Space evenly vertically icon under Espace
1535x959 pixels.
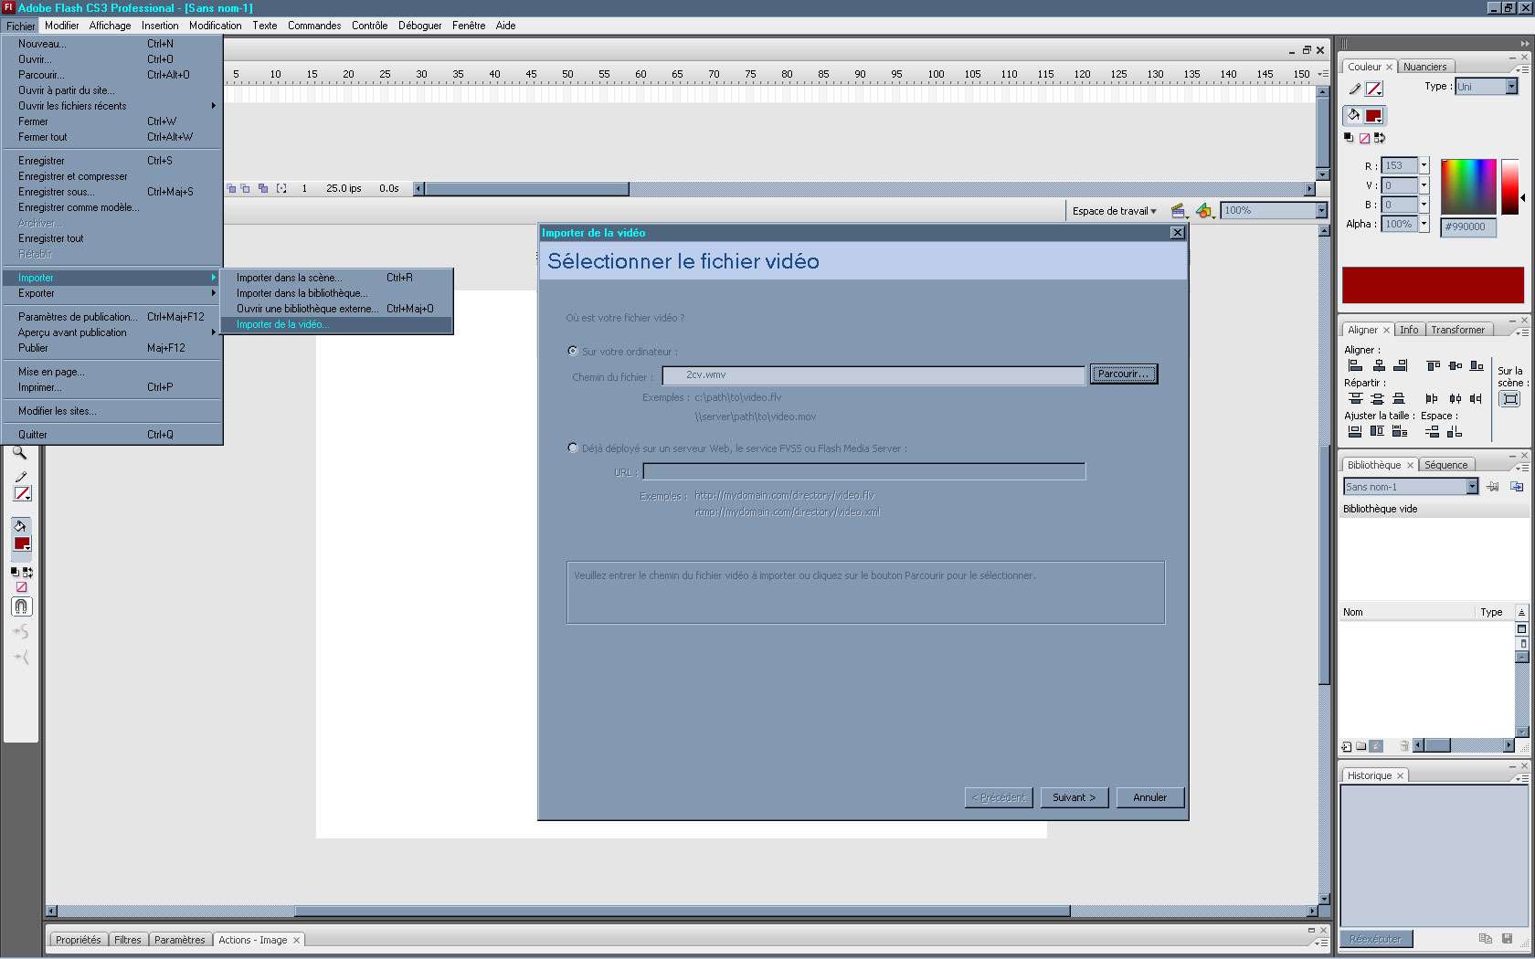[1432, 431]
